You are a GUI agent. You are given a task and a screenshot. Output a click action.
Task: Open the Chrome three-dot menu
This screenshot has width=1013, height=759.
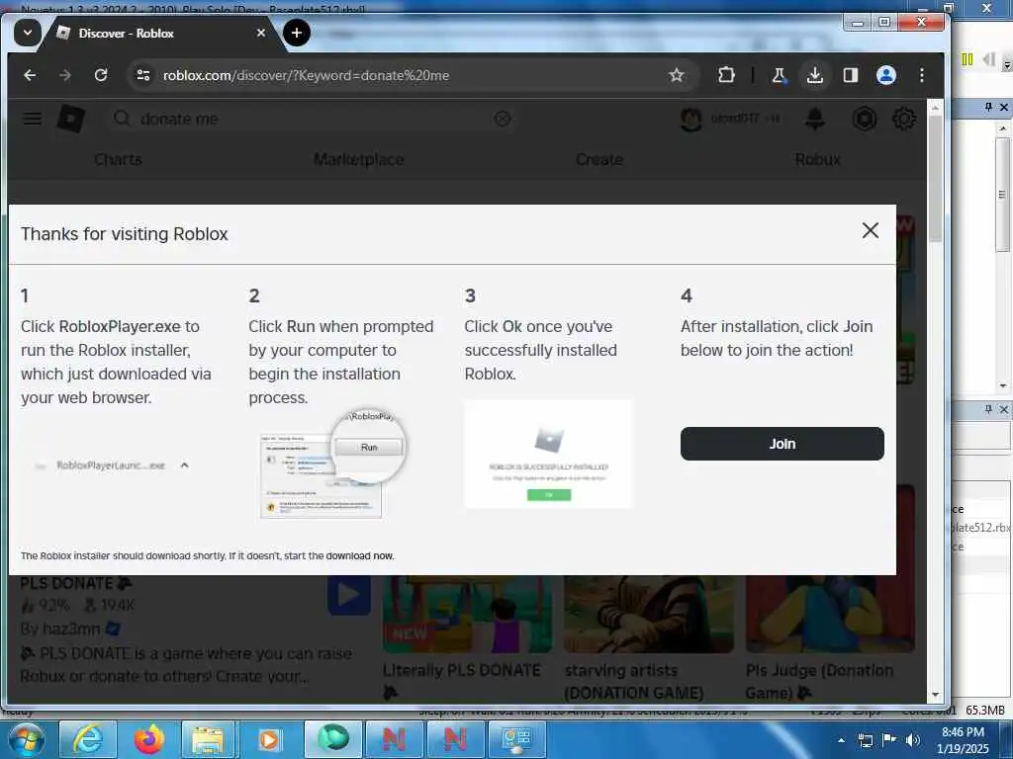click(x=922, y=75)
